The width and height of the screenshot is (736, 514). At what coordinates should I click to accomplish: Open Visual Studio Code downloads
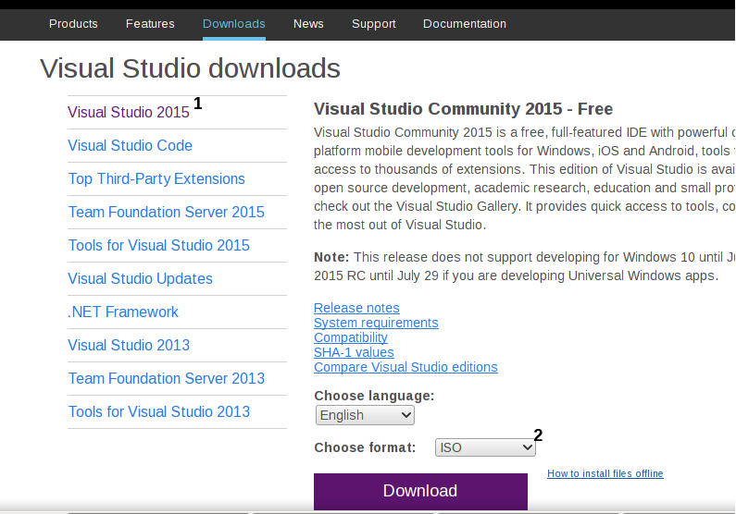pos(130,145)
